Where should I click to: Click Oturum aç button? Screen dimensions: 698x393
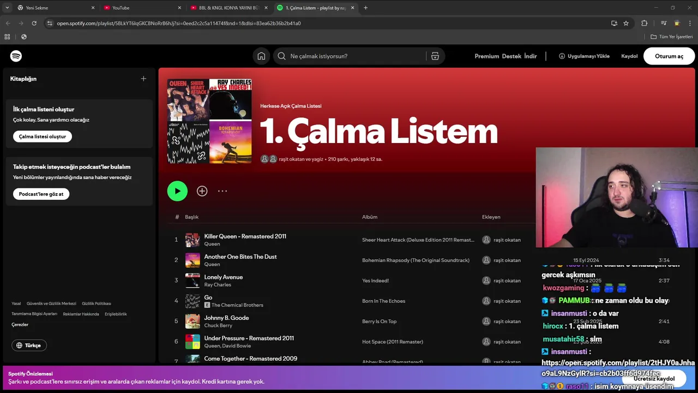coord(669,56)
